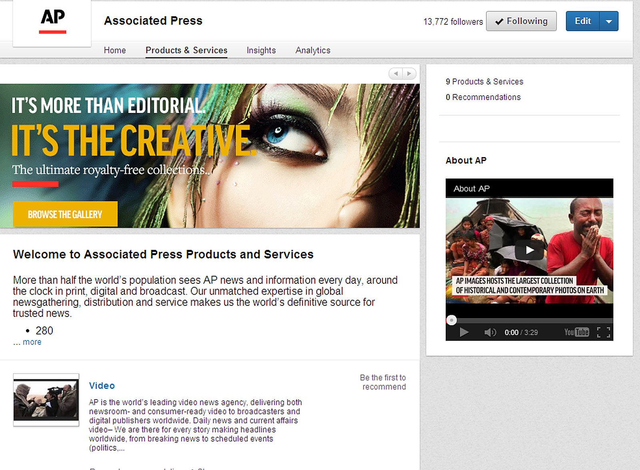This screenshot has height=470, width=640.
Task: Play the About AP video center button
Action: coord(529,250)
